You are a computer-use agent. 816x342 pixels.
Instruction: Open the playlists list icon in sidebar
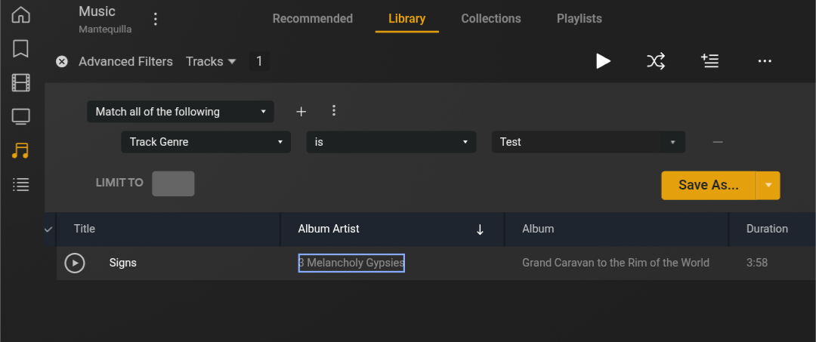[x=21, y=184]
